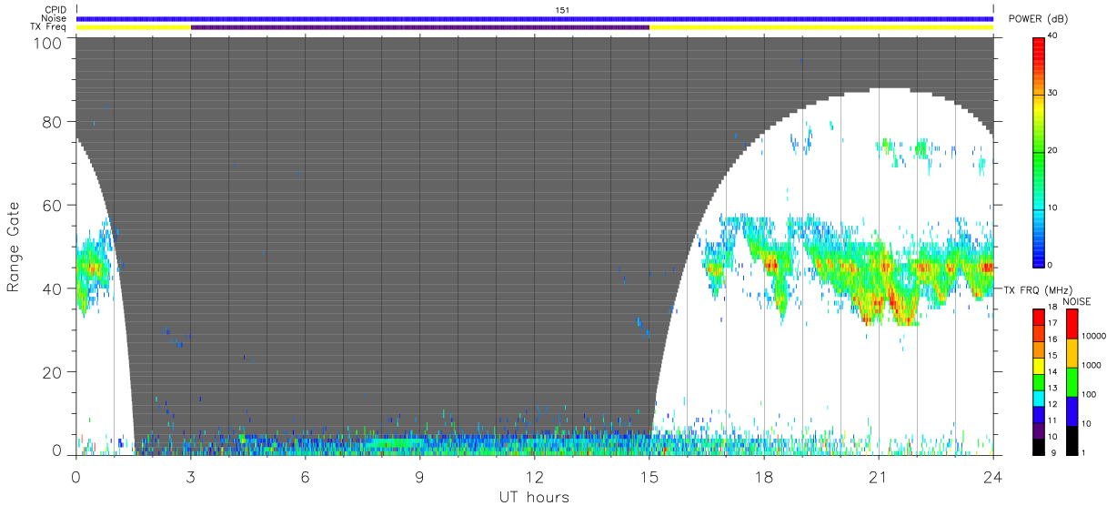Click the 18 UT hours tick label
Viewport: 1117px width, 516px height.
click(x=764, y=476)
